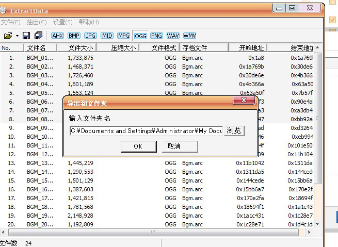Open the 抽出(C) menu
Image resolution: width=338 pixels, height=247 pixels.
coord(36,22)
